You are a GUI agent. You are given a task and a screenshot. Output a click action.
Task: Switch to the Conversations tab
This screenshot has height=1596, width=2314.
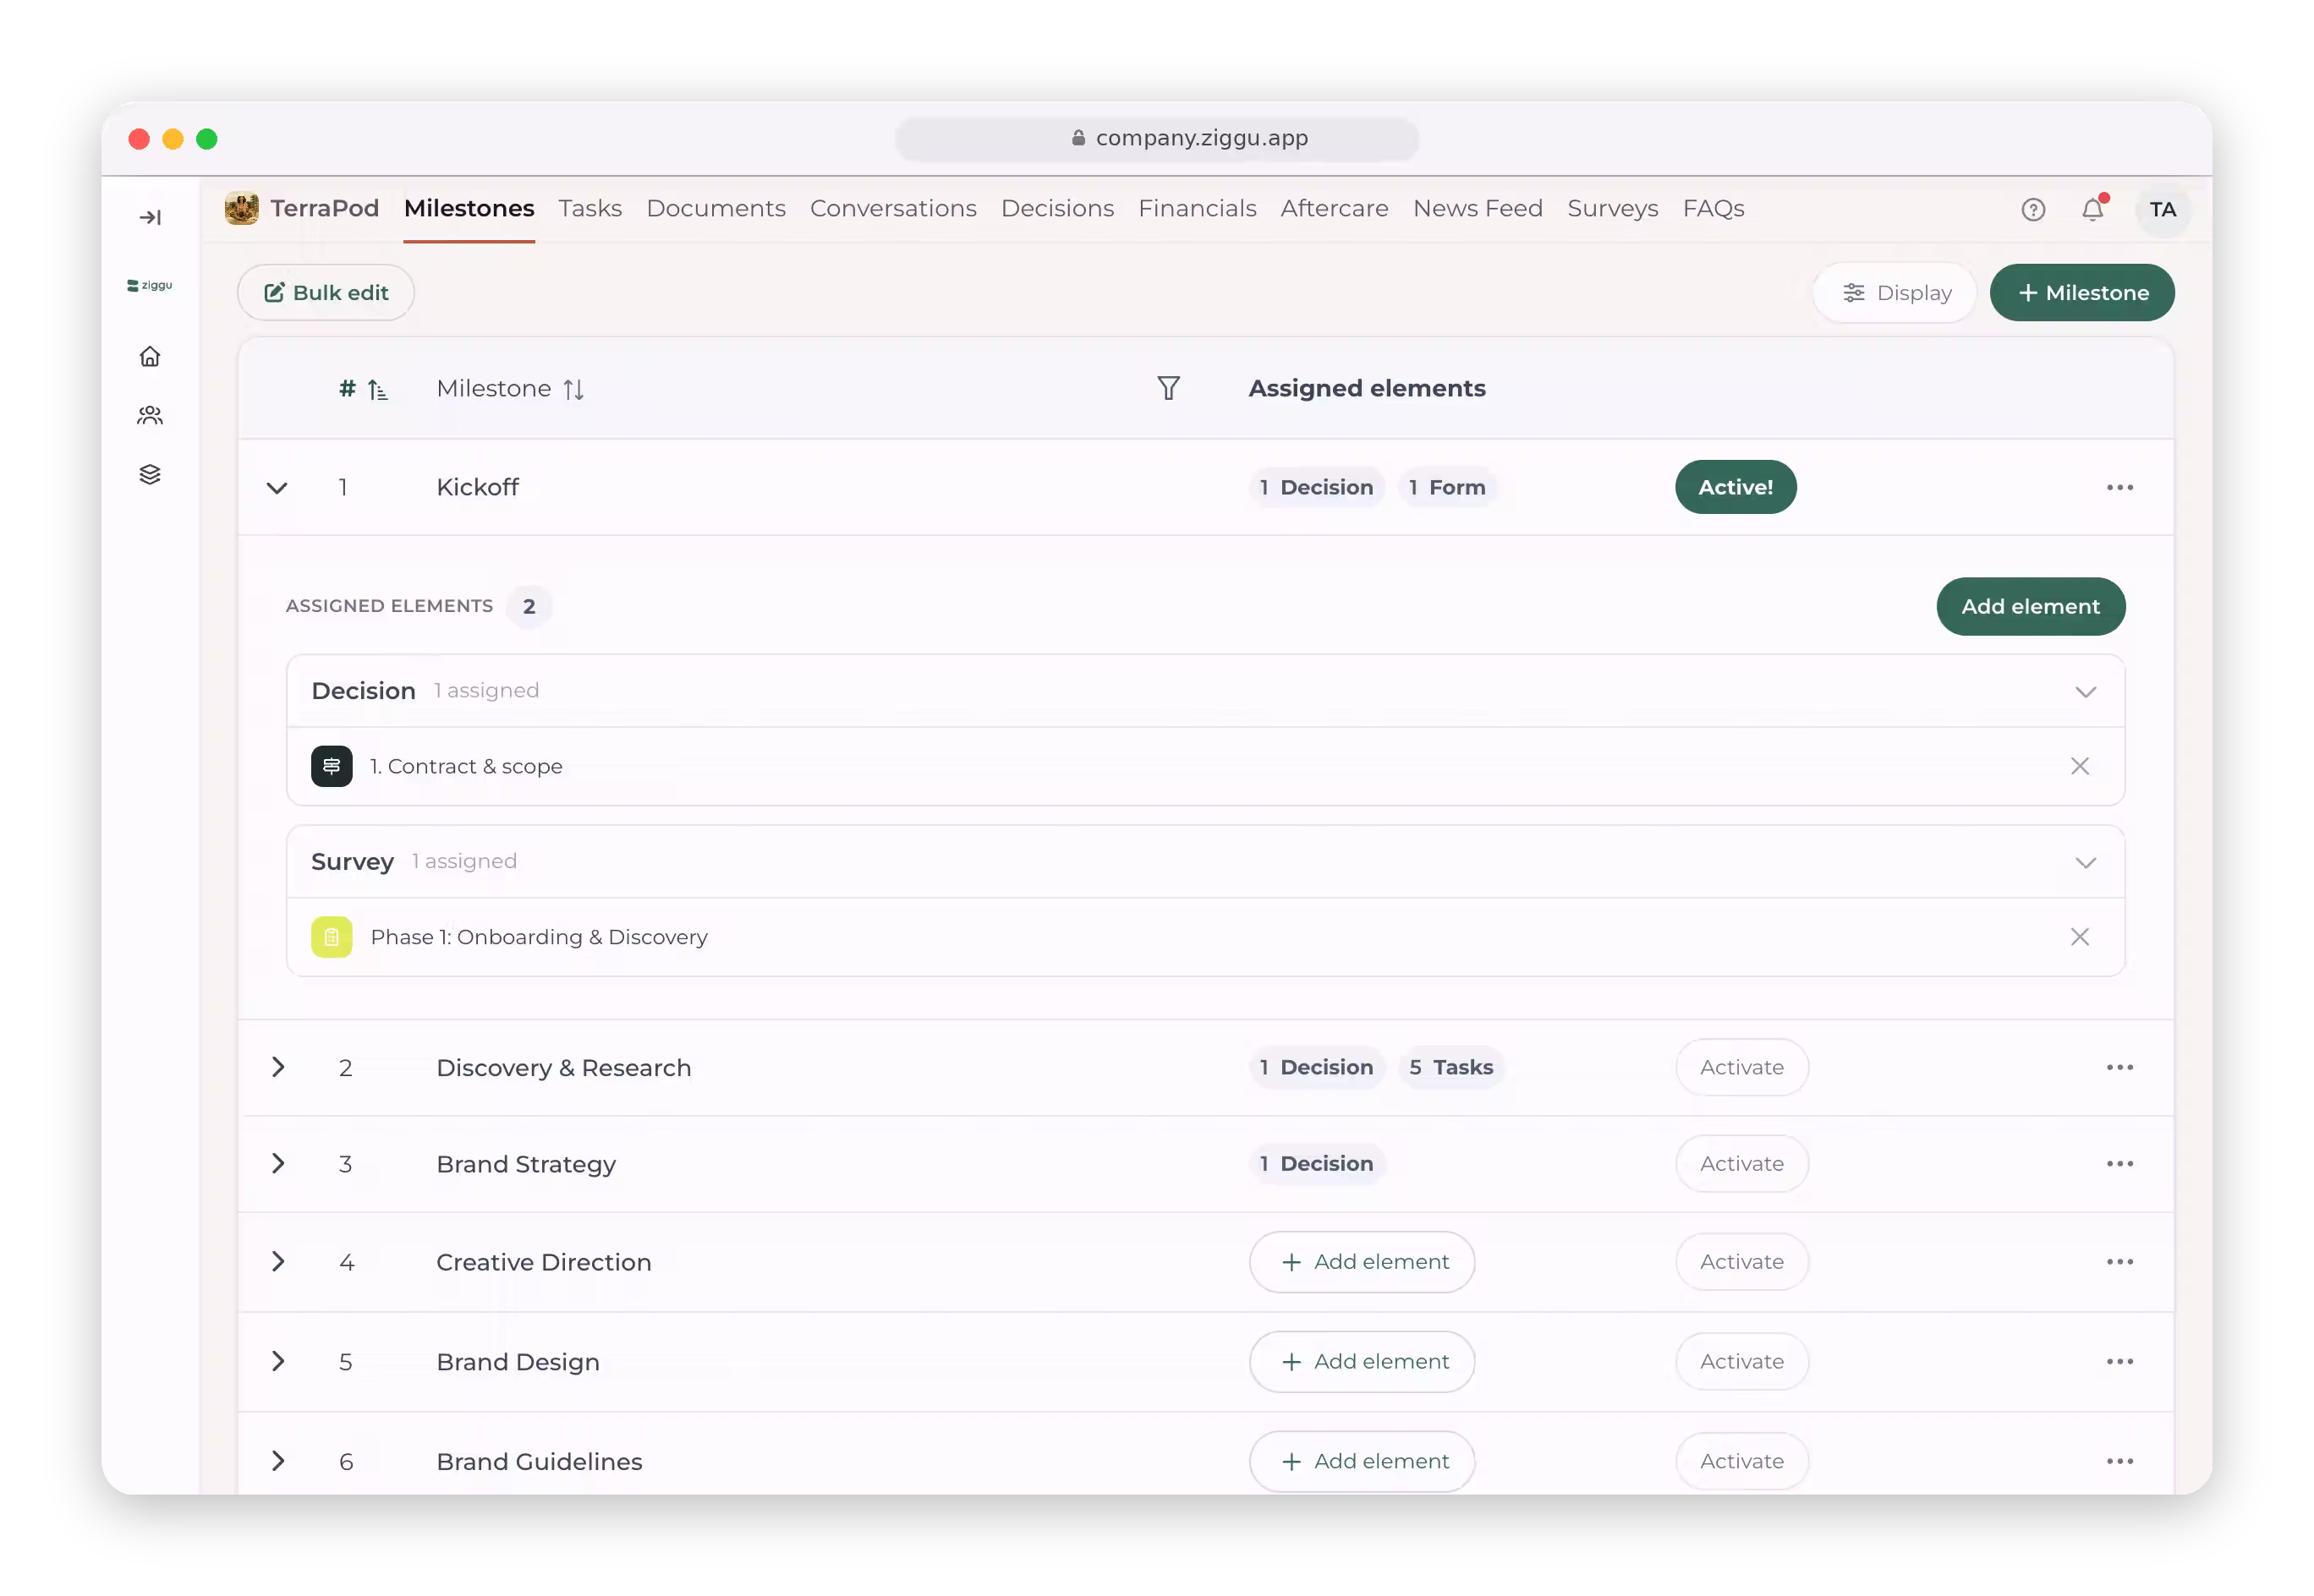pos(893,208)
